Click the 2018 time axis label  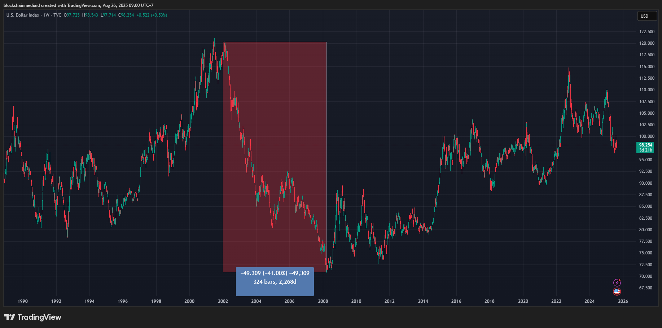click(490, 301)
